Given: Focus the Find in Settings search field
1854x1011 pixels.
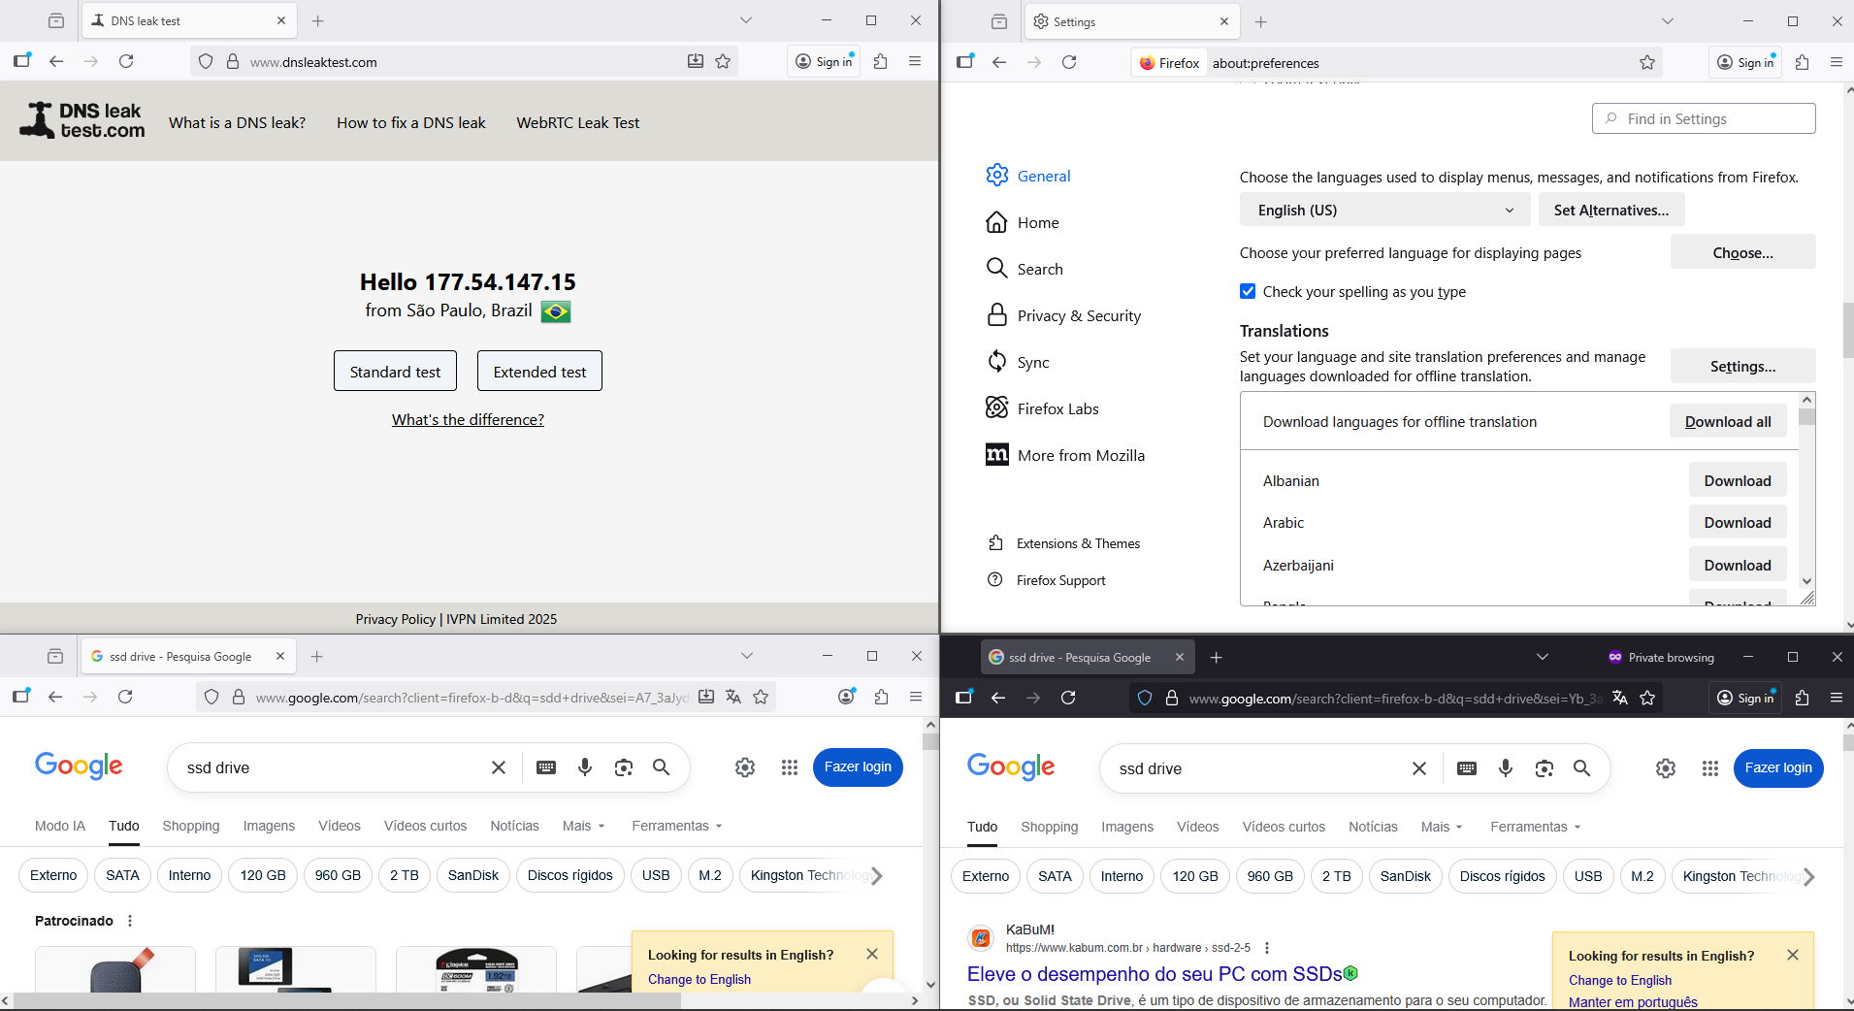Looking at the screenshot, I should (x=1704, y=118).
